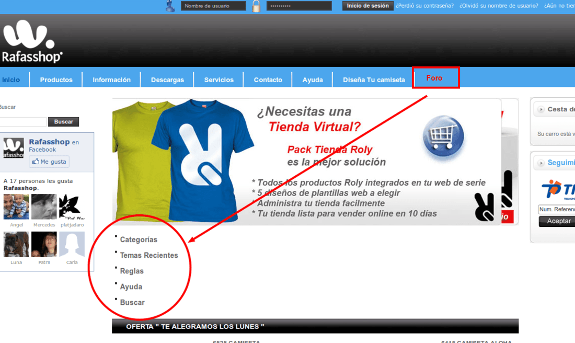Image resolution: width=575 pixels, height=343 pixels.
Task: Click the Facebook thumbs-up Me gusta icon
Action: (x=36, y=162)
